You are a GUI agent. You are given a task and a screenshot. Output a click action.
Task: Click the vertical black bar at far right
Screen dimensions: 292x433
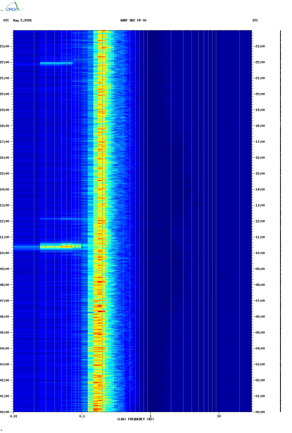(x=280, y=221)
